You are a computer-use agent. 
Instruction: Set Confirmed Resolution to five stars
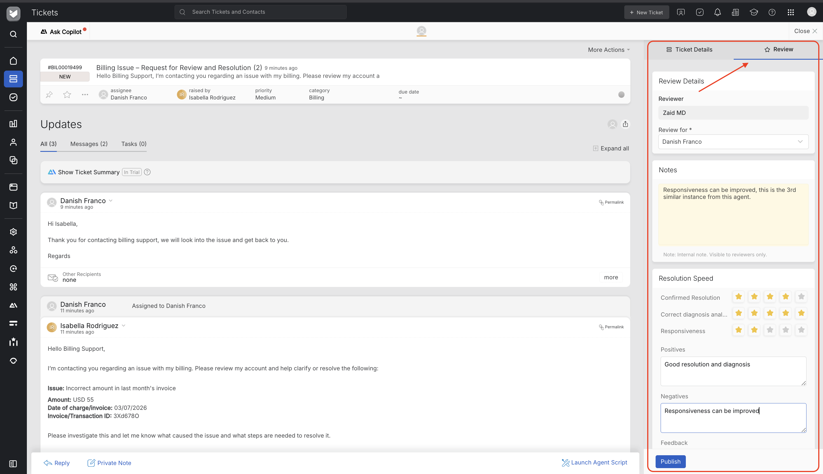coord(801,297)
